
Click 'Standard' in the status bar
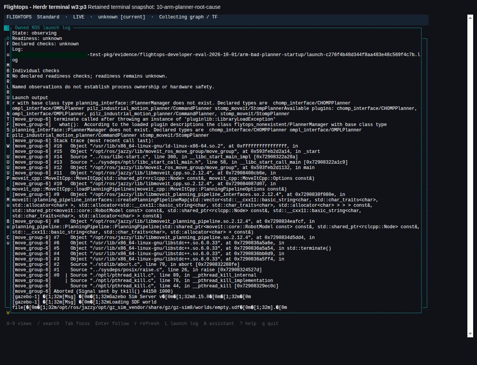point(48,17)
